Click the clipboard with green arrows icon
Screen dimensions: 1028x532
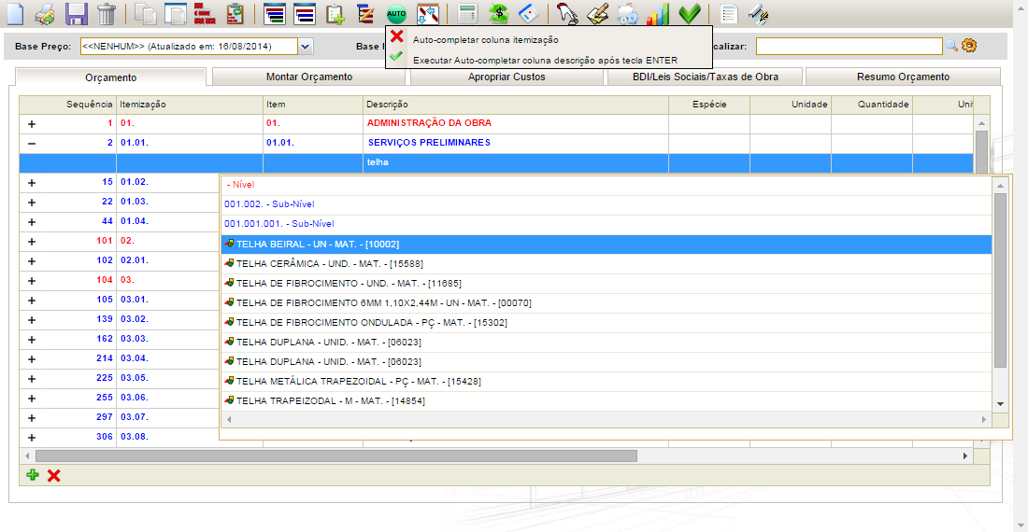pyautogui.click(x=236, y=14)
